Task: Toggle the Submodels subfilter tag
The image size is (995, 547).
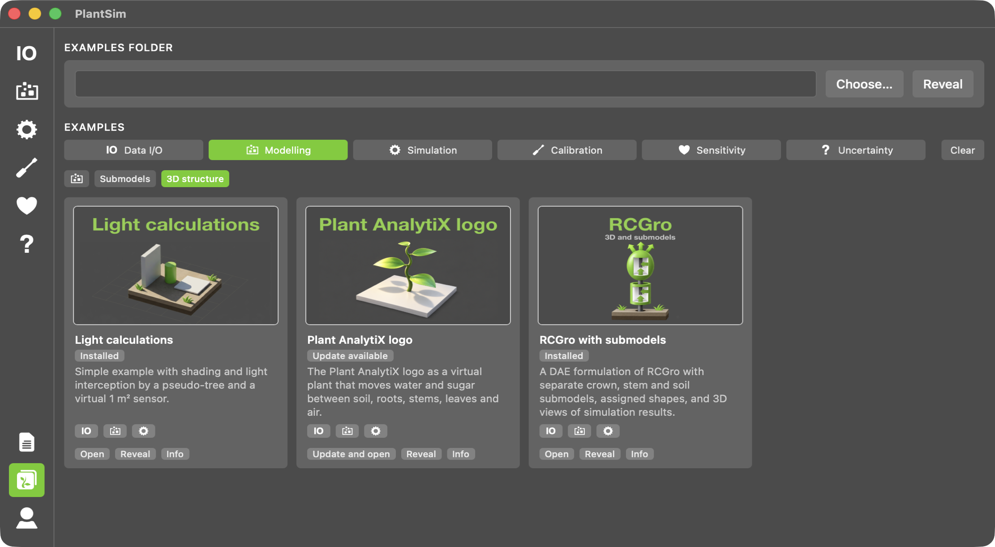Action: [x=125, y=179]
